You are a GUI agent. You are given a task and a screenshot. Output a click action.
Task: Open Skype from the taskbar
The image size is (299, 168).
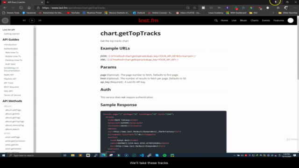[x=157, y=155]
